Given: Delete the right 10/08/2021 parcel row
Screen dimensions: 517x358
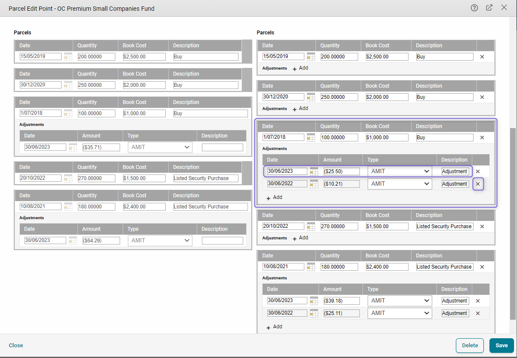Looking at the screenshot, I should point(482,267).
